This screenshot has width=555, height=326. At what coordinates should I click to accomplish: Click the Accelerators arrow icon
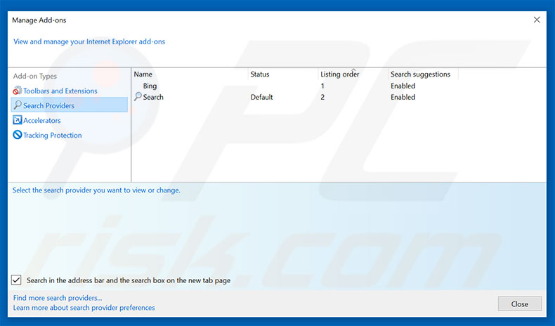[x=17, y=120]
